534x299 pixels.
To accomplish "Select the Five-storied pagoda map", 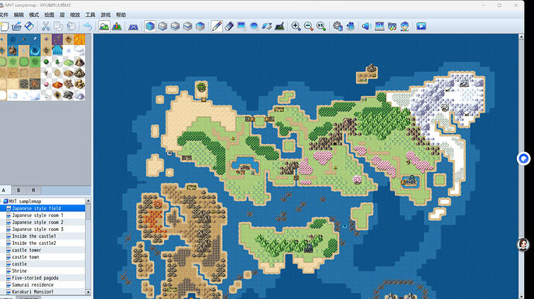I will tap(43, 278).
